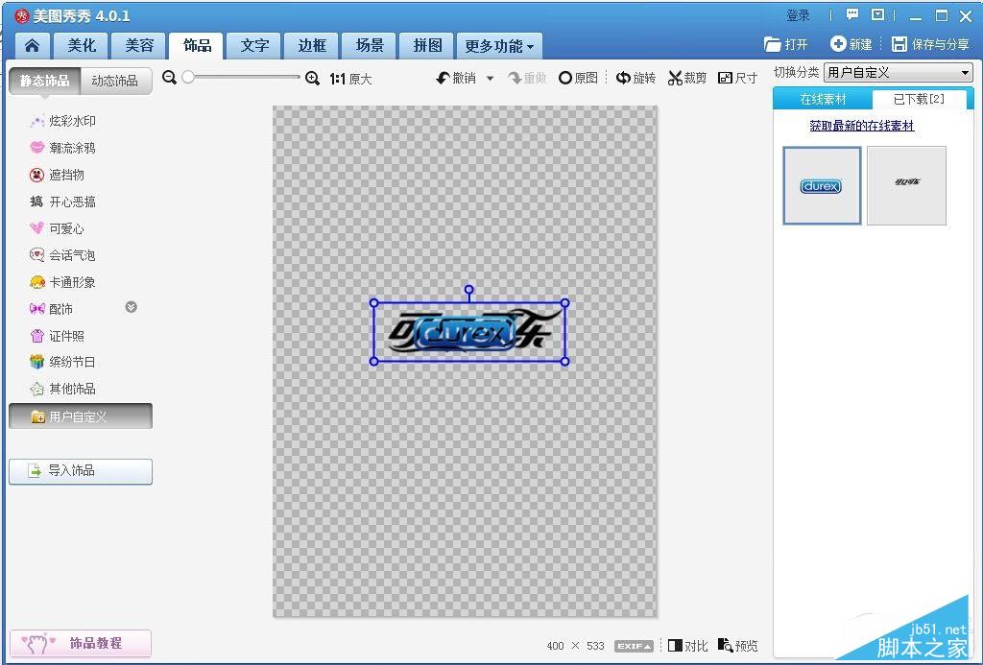This screenshot has width=983, height=665.
Task: Click 1:1 原大 original size button
Action: click(351, 79)
